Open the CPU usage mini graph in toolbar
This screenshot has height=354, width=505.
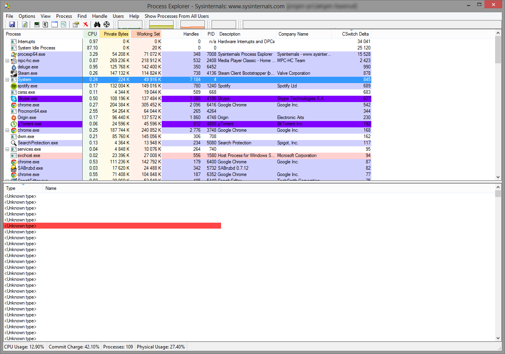130,25
